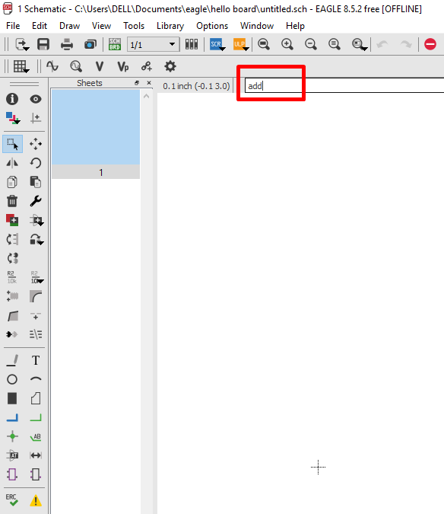The height and width of the screenshot is (514, 444).
Task: Open the View menu
Action: pyautogui.click(x=101, y=26)
